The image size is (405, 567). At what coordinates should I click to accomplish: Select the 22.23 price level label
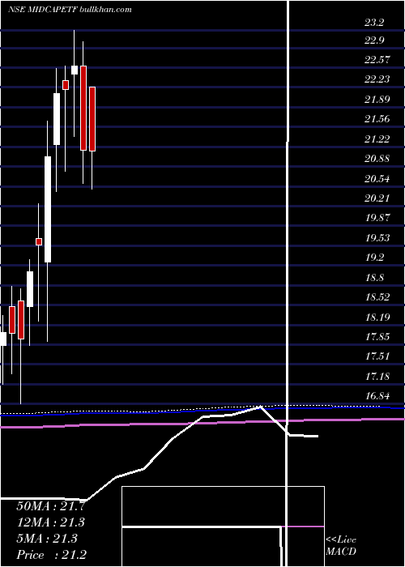coord(377,80)
